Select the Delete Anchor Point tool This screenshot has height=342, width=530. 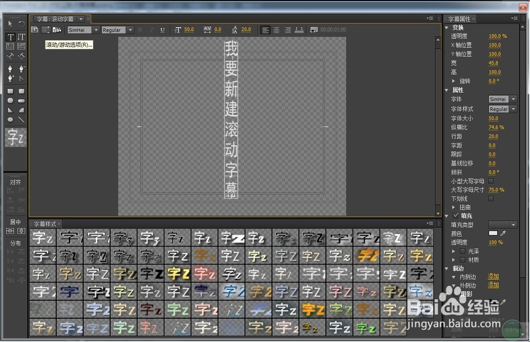click(x=21, y=69)
